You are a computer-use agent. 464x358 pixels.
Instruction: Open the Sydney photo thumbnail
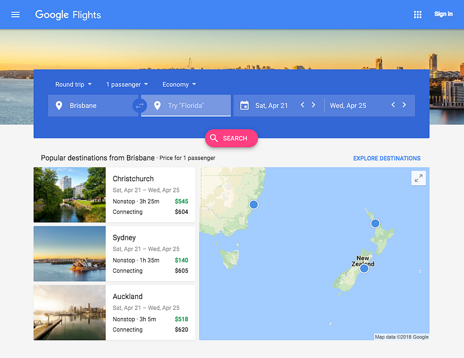click(70, 254)
